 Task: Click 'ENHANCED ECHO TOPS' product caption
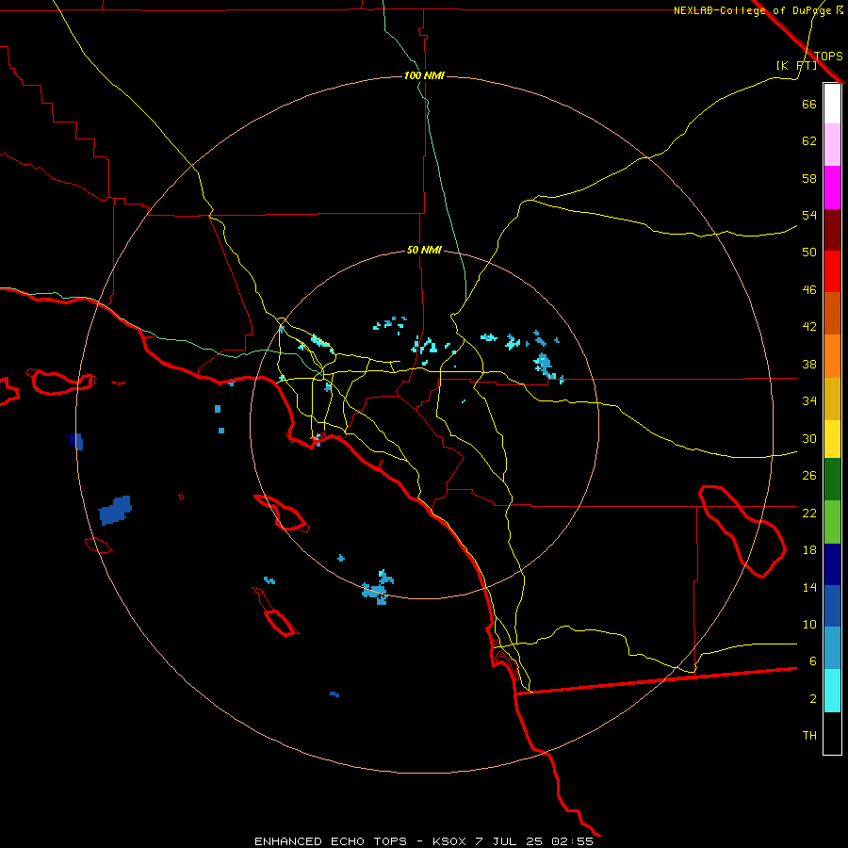tap(331, 841)
